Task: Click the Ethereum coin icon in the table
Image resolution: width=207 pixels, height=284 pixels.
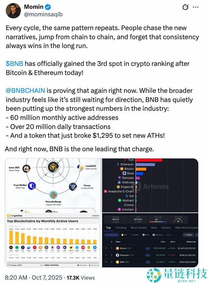Action: (x=118, y=255)
